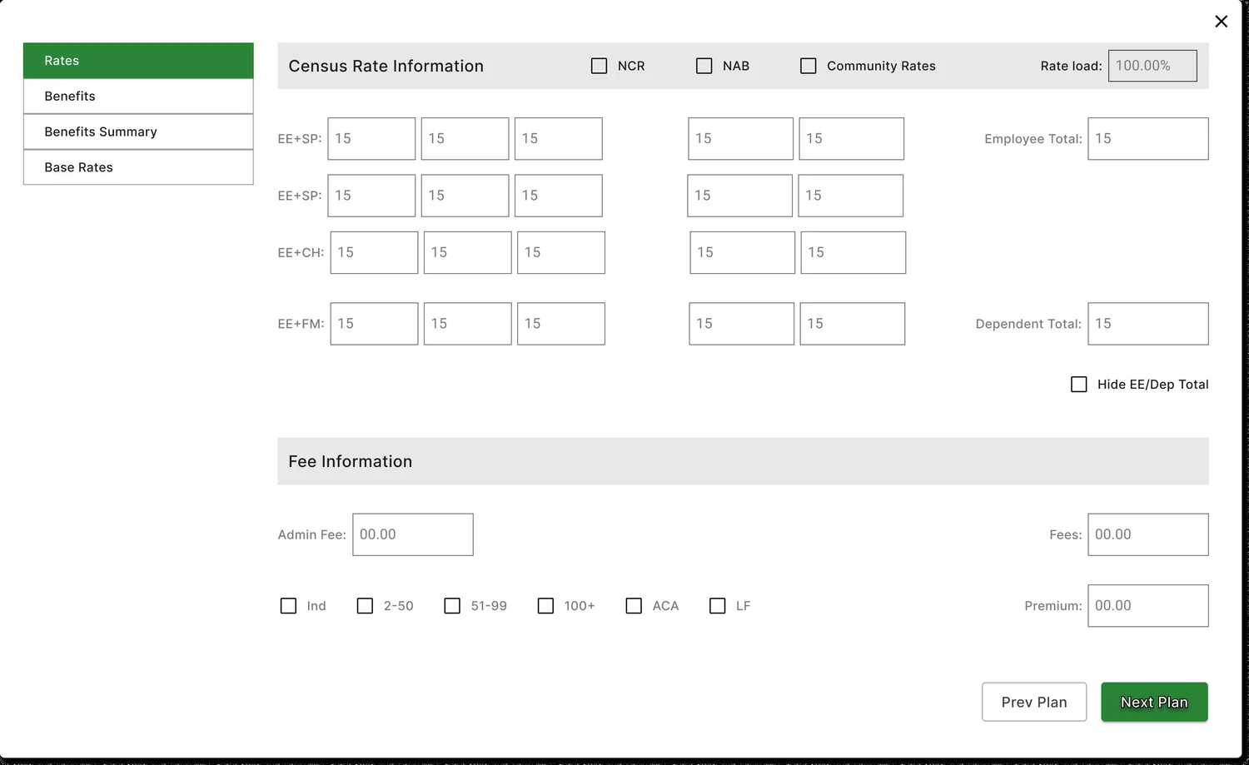1249x765 pixels.
Task: Select the Ind checkbox
Action: tap(288, 606)
